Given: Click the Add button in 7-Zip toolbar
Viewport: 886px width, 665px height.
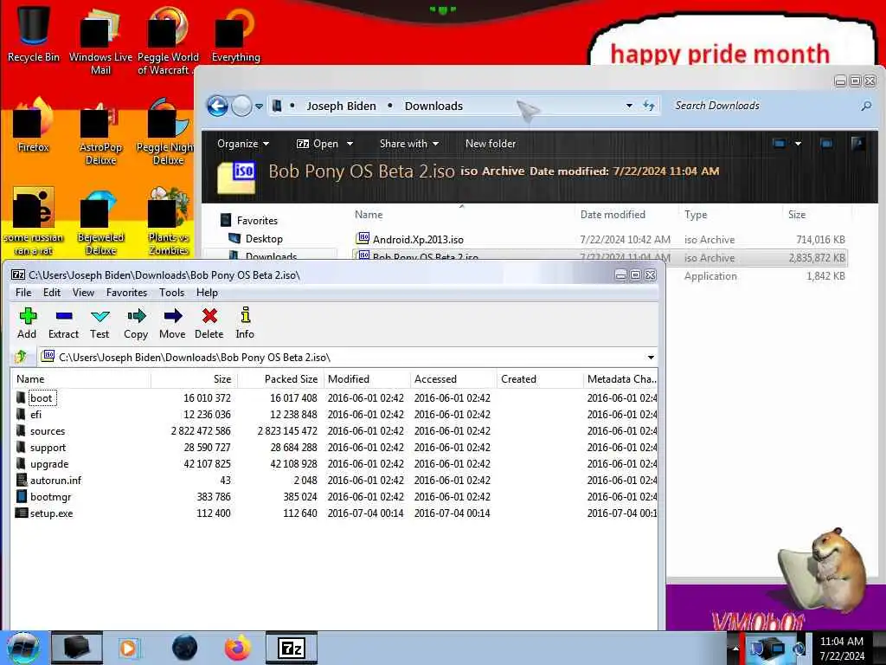Looking at the screenshot, I should pyautogui.click(x=27, y=323).
